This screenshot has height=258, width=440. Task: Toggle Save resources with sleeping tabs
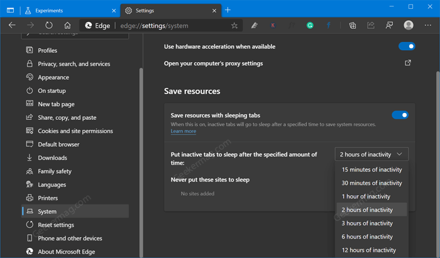(400, 115)
